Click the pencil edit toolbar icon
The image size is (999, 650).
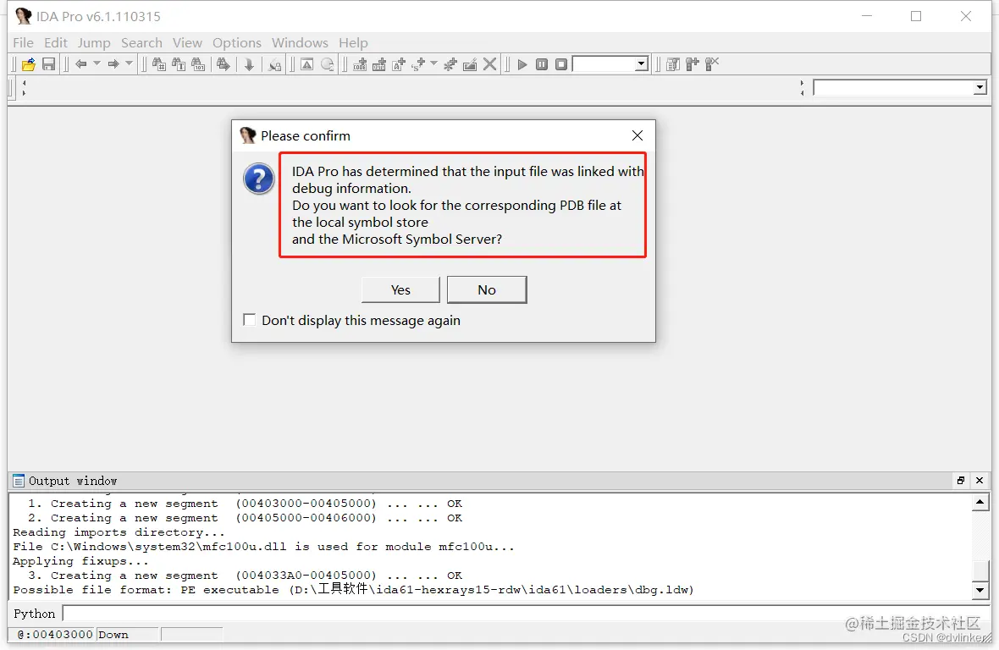click(x=470, y=64)
